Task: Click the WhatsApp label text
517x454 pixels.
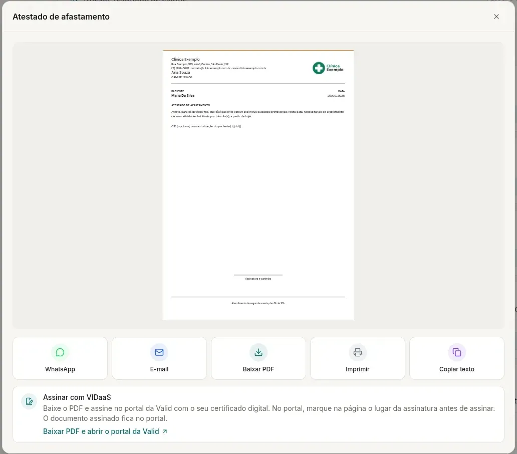Action: point(60,369)
